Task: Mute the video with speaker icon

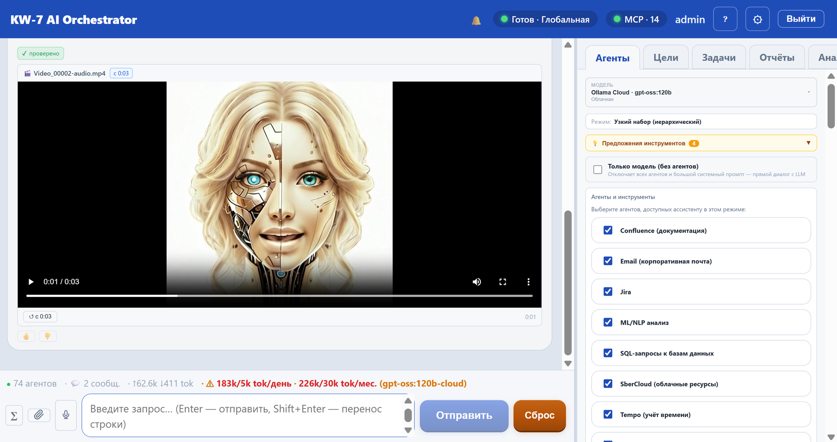Action: pyautogui.click(x=477, y=282)
